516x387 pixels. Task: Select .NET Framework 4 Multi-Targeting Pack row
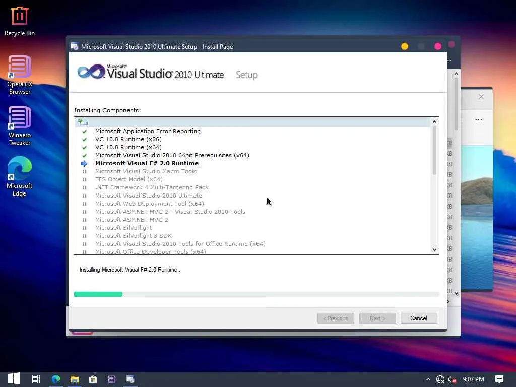[x=152, y=187]
